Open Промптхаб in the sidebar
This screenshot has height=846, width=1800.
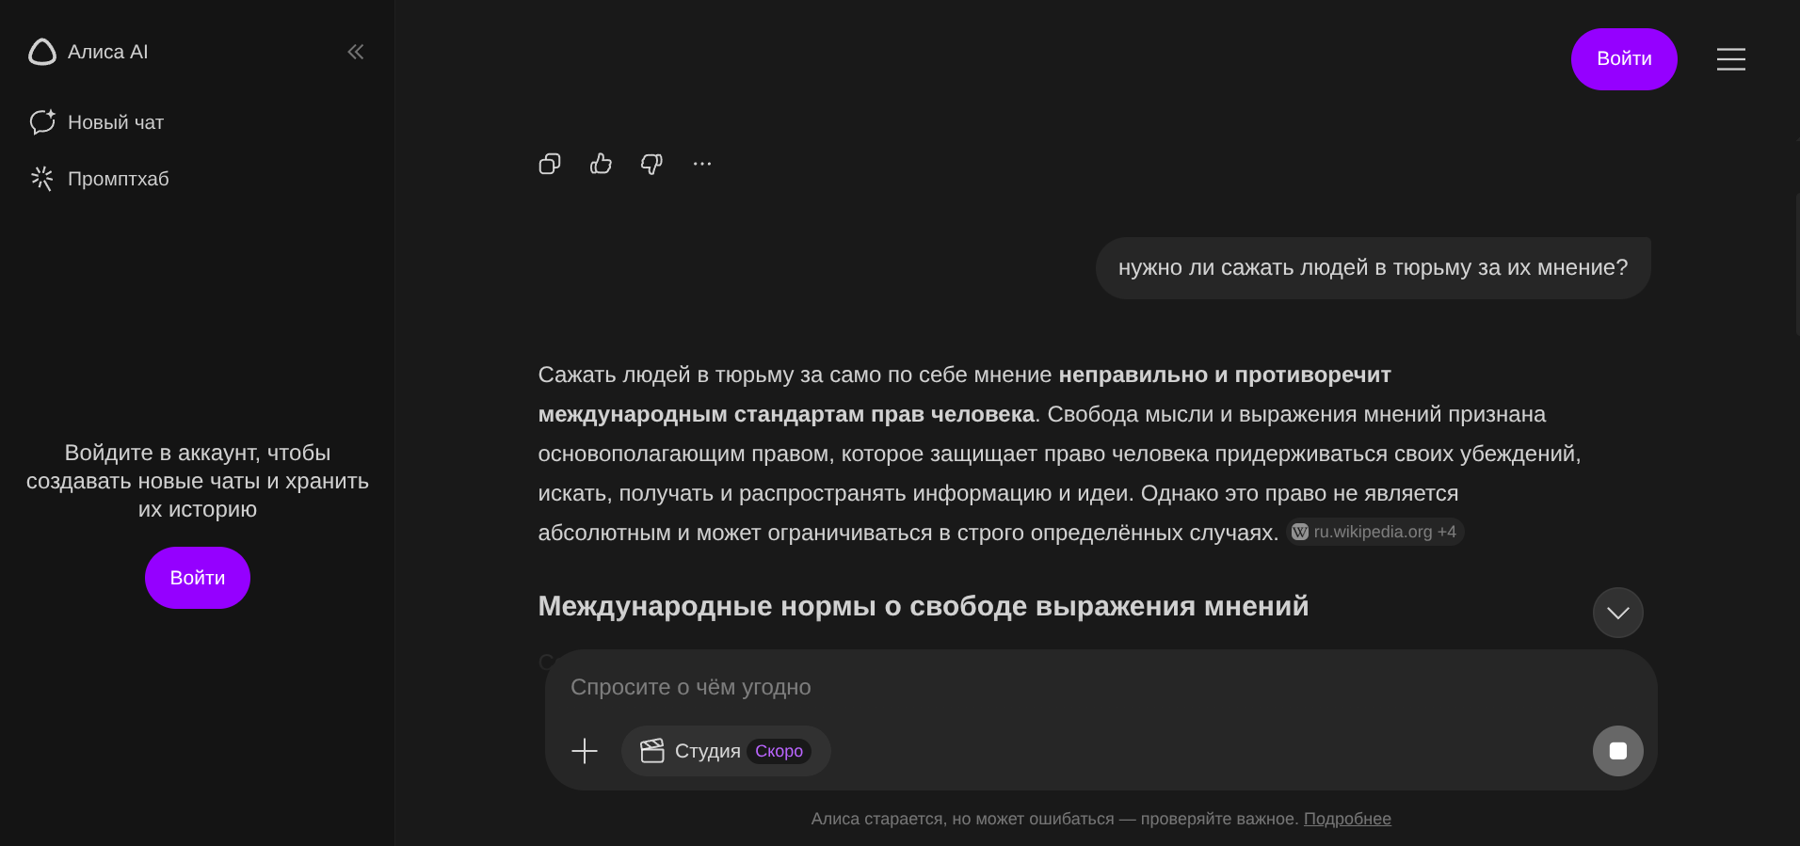pos(100,179)
